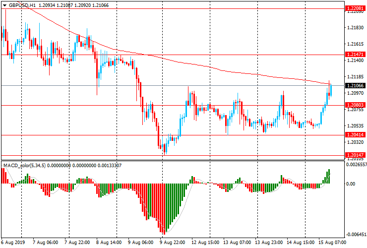Click the 6 Aug 2019 time label
Screen dimensions: 367x248
[x=13, y=242]
